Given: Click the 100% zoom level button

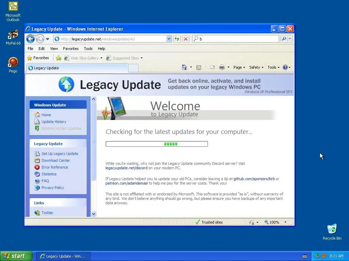Looking at the screenshot, I should click(x=272, y=222).
